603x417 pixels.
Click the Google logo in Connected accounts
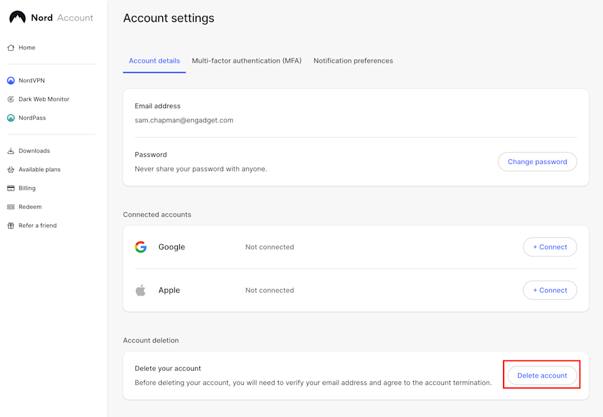tap(141, 247)
